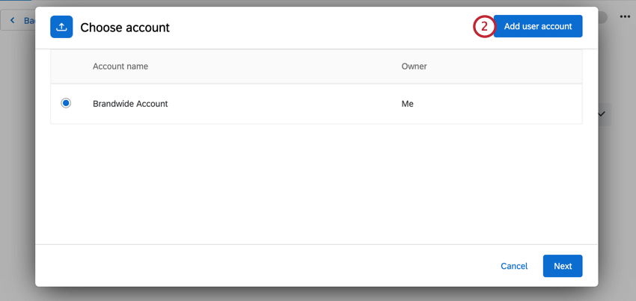Toggle the dimmed switch behind the dialog
636x301 pixels.
pyautogui.click(x=601, y=16)
